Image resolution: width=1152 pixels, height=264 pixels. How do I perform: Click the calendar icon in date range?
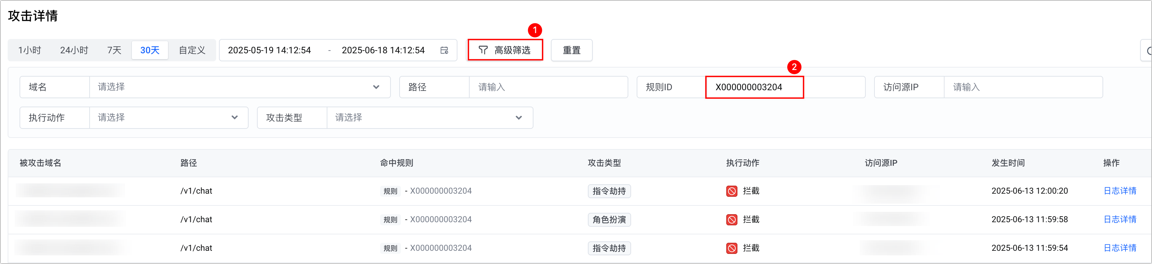click(444, 51)
